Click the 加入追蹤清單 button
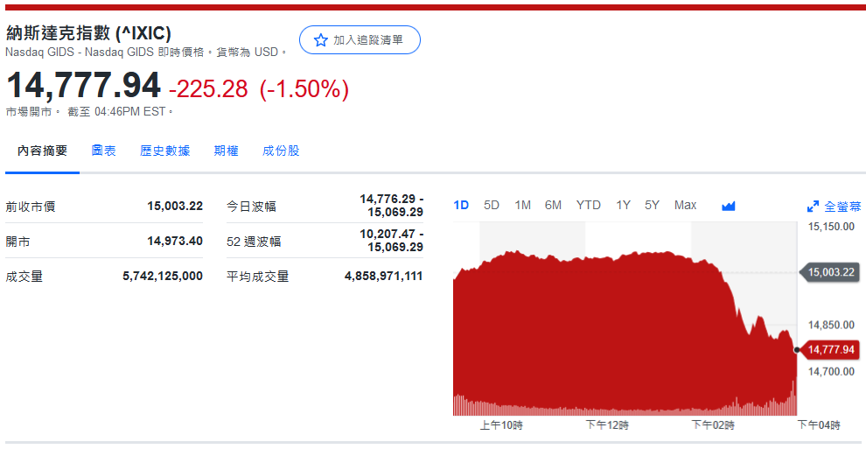This screenshot has width=866, height=449. (360, 40)
